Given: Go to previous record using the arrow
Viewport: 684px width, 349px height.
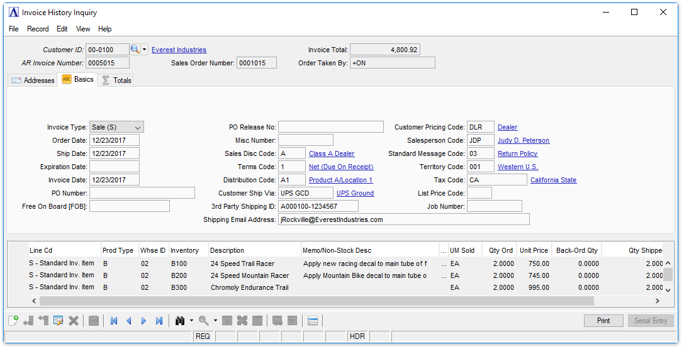Looking at the screenshot, I should coord(129,321).
